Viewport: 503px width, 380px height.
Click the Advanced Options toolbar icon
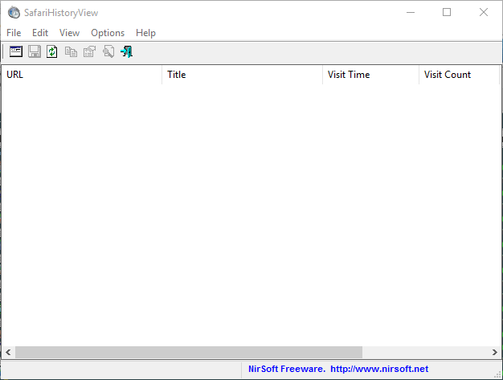[16, 51]
